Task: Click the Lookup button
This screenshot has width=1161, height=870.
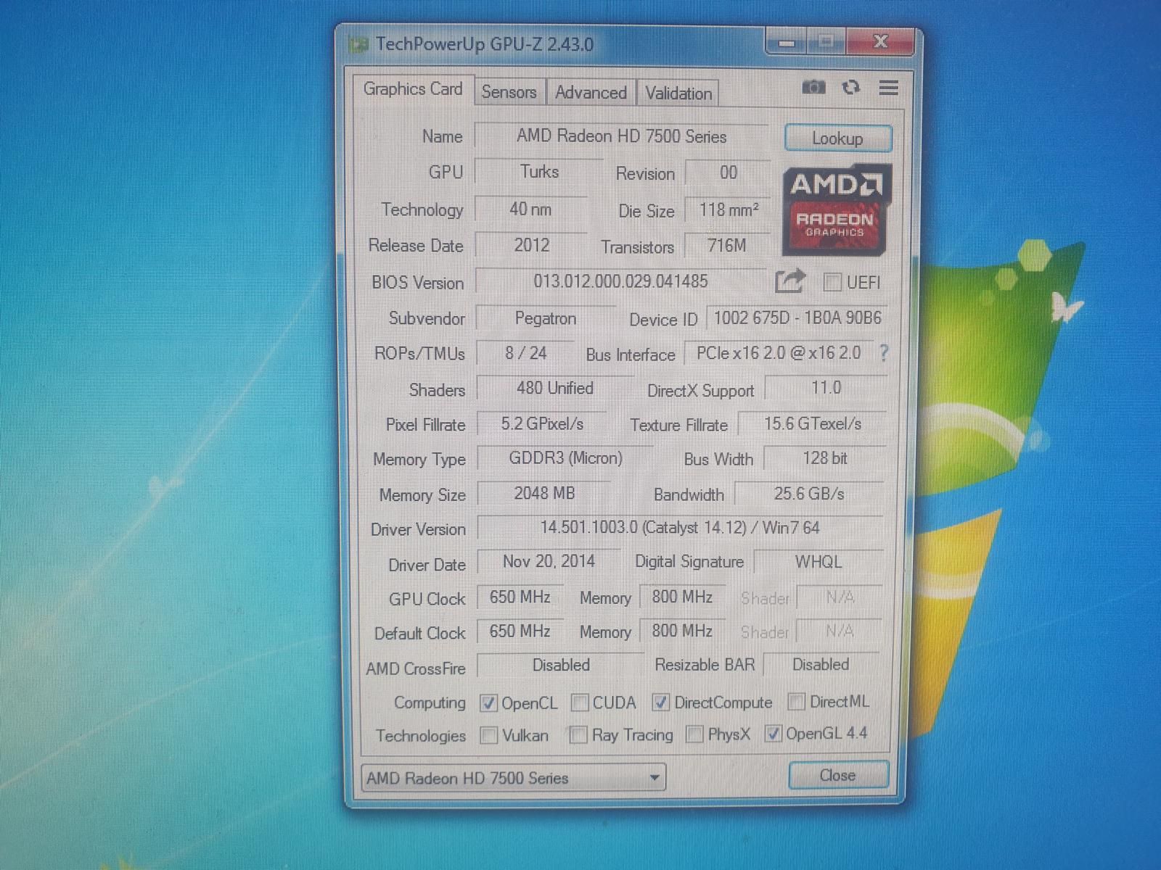Action: (838, 138)
